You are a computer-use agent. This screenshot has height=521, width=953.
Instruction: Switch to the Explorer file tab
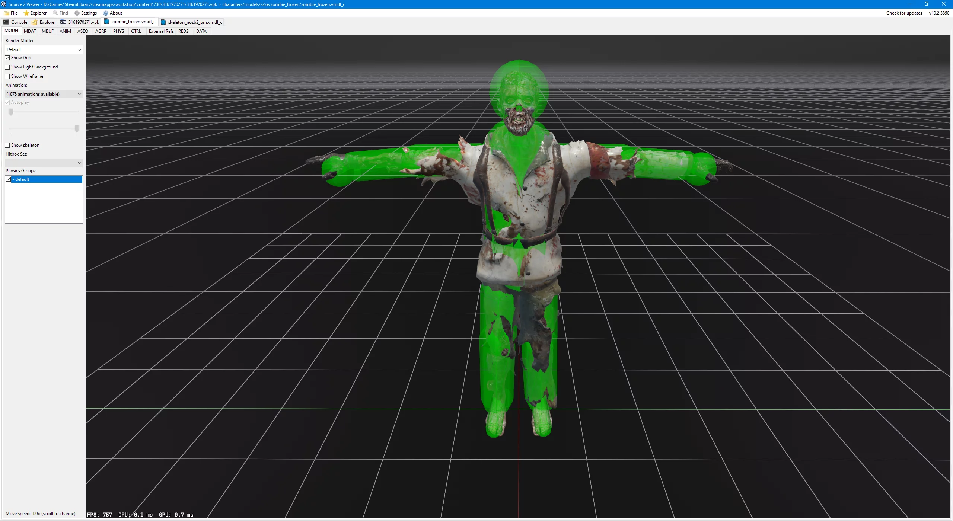pos(44,22)
